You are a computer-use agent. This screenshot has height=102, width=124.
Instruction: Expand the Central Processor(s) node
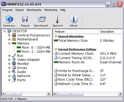coord(9,35)
